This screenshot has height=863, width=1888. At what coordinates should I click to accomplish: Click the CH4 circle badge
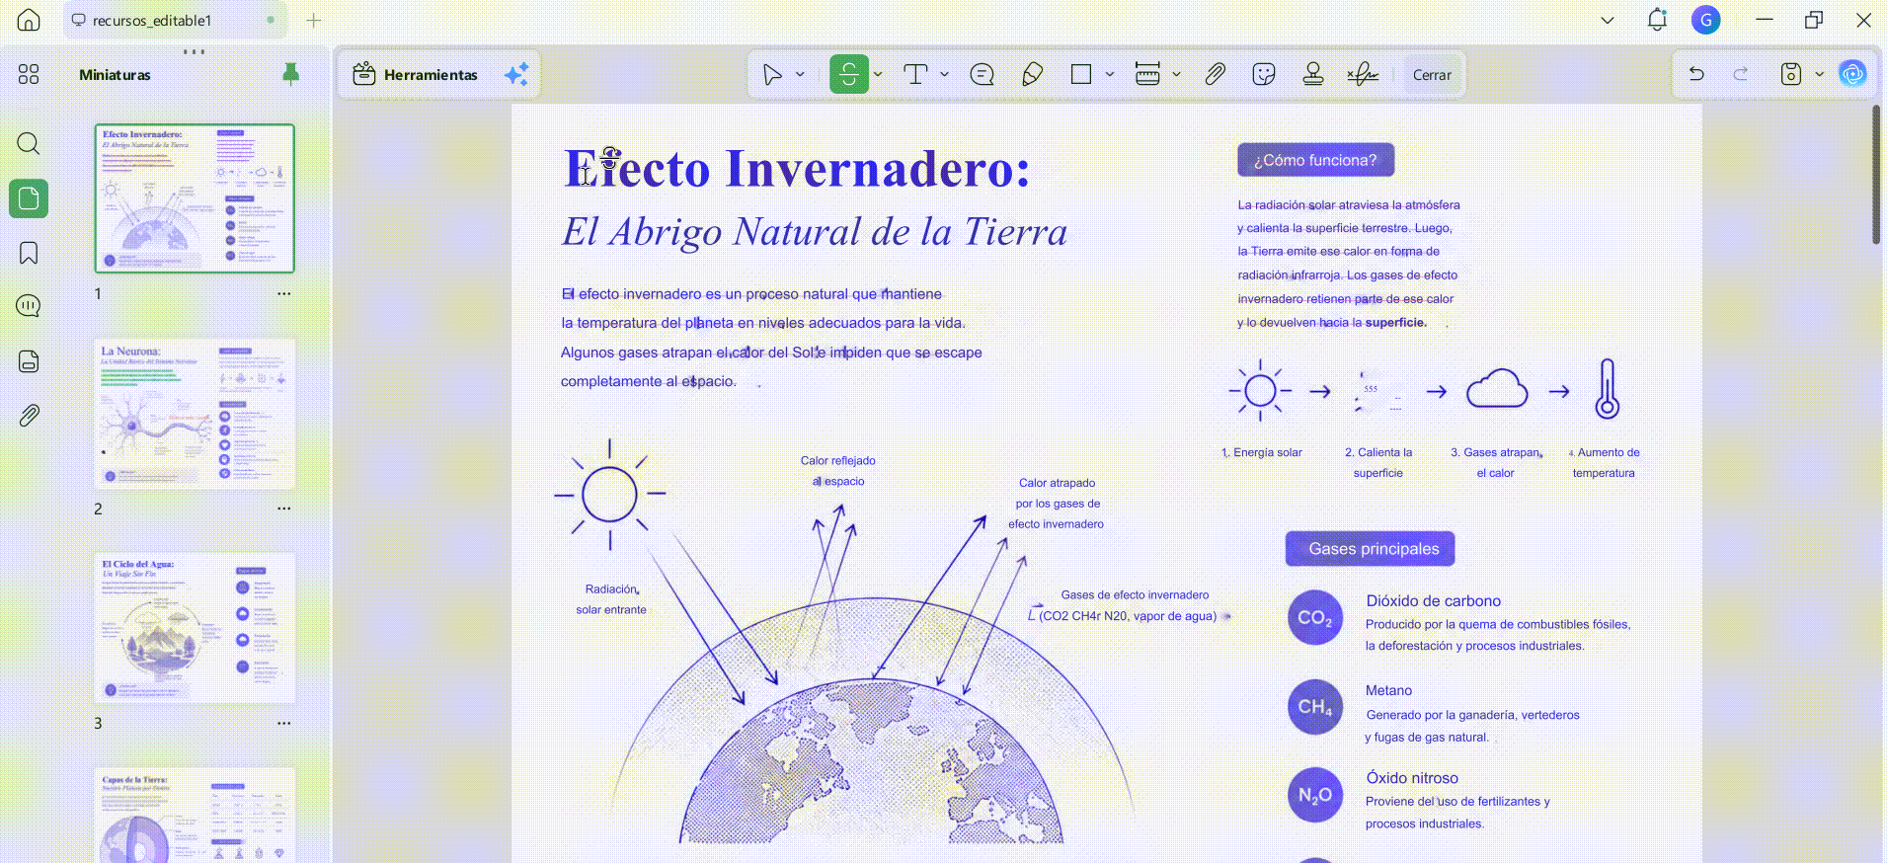[x=1315, y=707]
